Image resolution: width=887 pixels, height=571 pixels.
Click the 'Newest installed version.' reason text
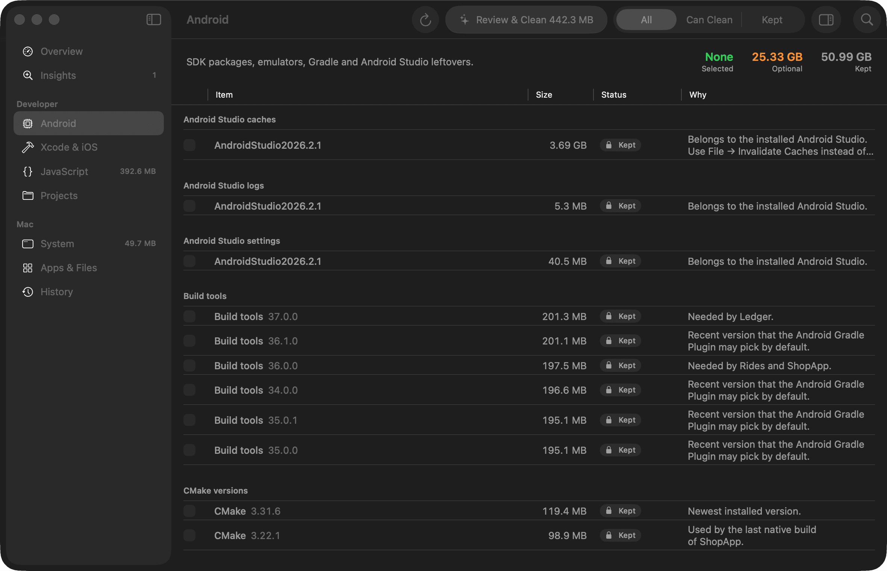[x=744, y=511]
